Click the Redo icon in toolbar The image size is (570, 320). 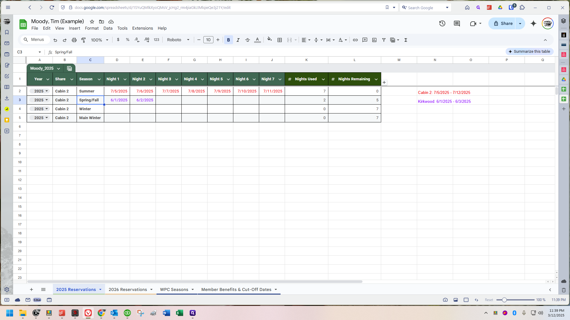click(x=65, y=40)
